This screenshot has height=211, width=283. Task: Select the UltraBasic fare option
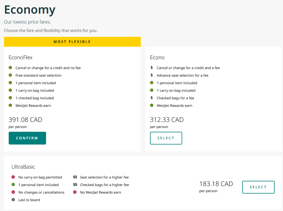(x=258, y=187)
